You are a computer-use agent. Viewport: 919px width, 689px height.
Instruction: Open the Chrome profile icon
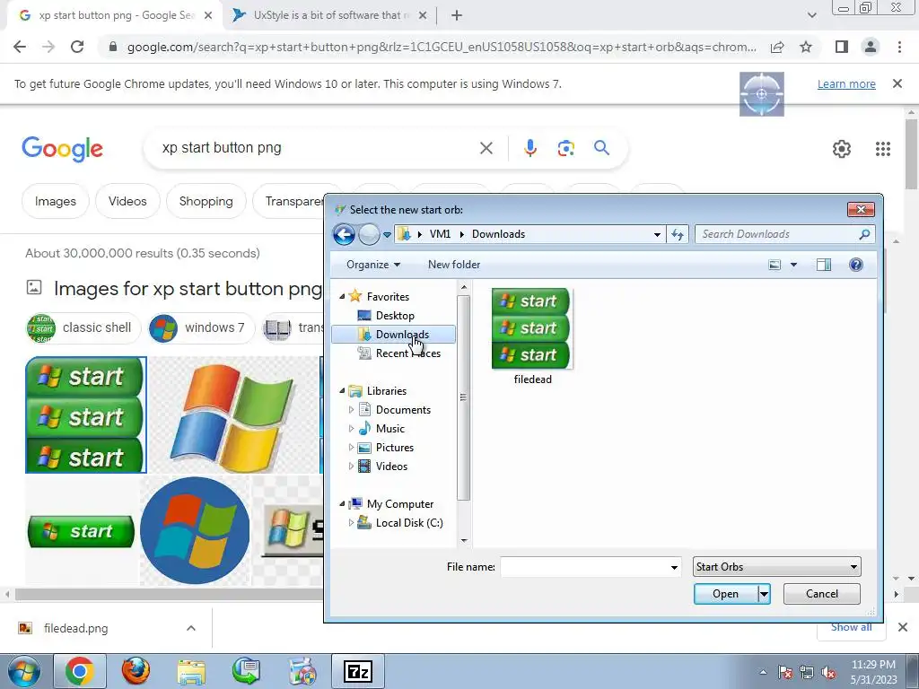click(x=871, y=47)
